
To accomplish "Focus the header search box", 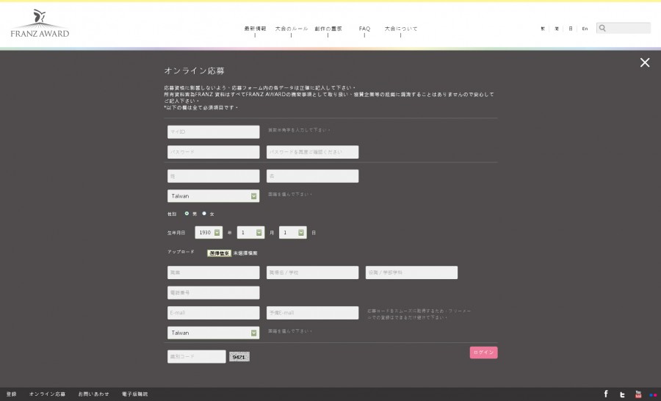I will click(x=624, y=28).
